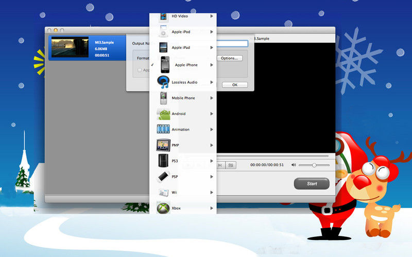Choose Wii format entry
Image resolution: width=412 pixels, height=257 pixels.
(x=183, y=192)
